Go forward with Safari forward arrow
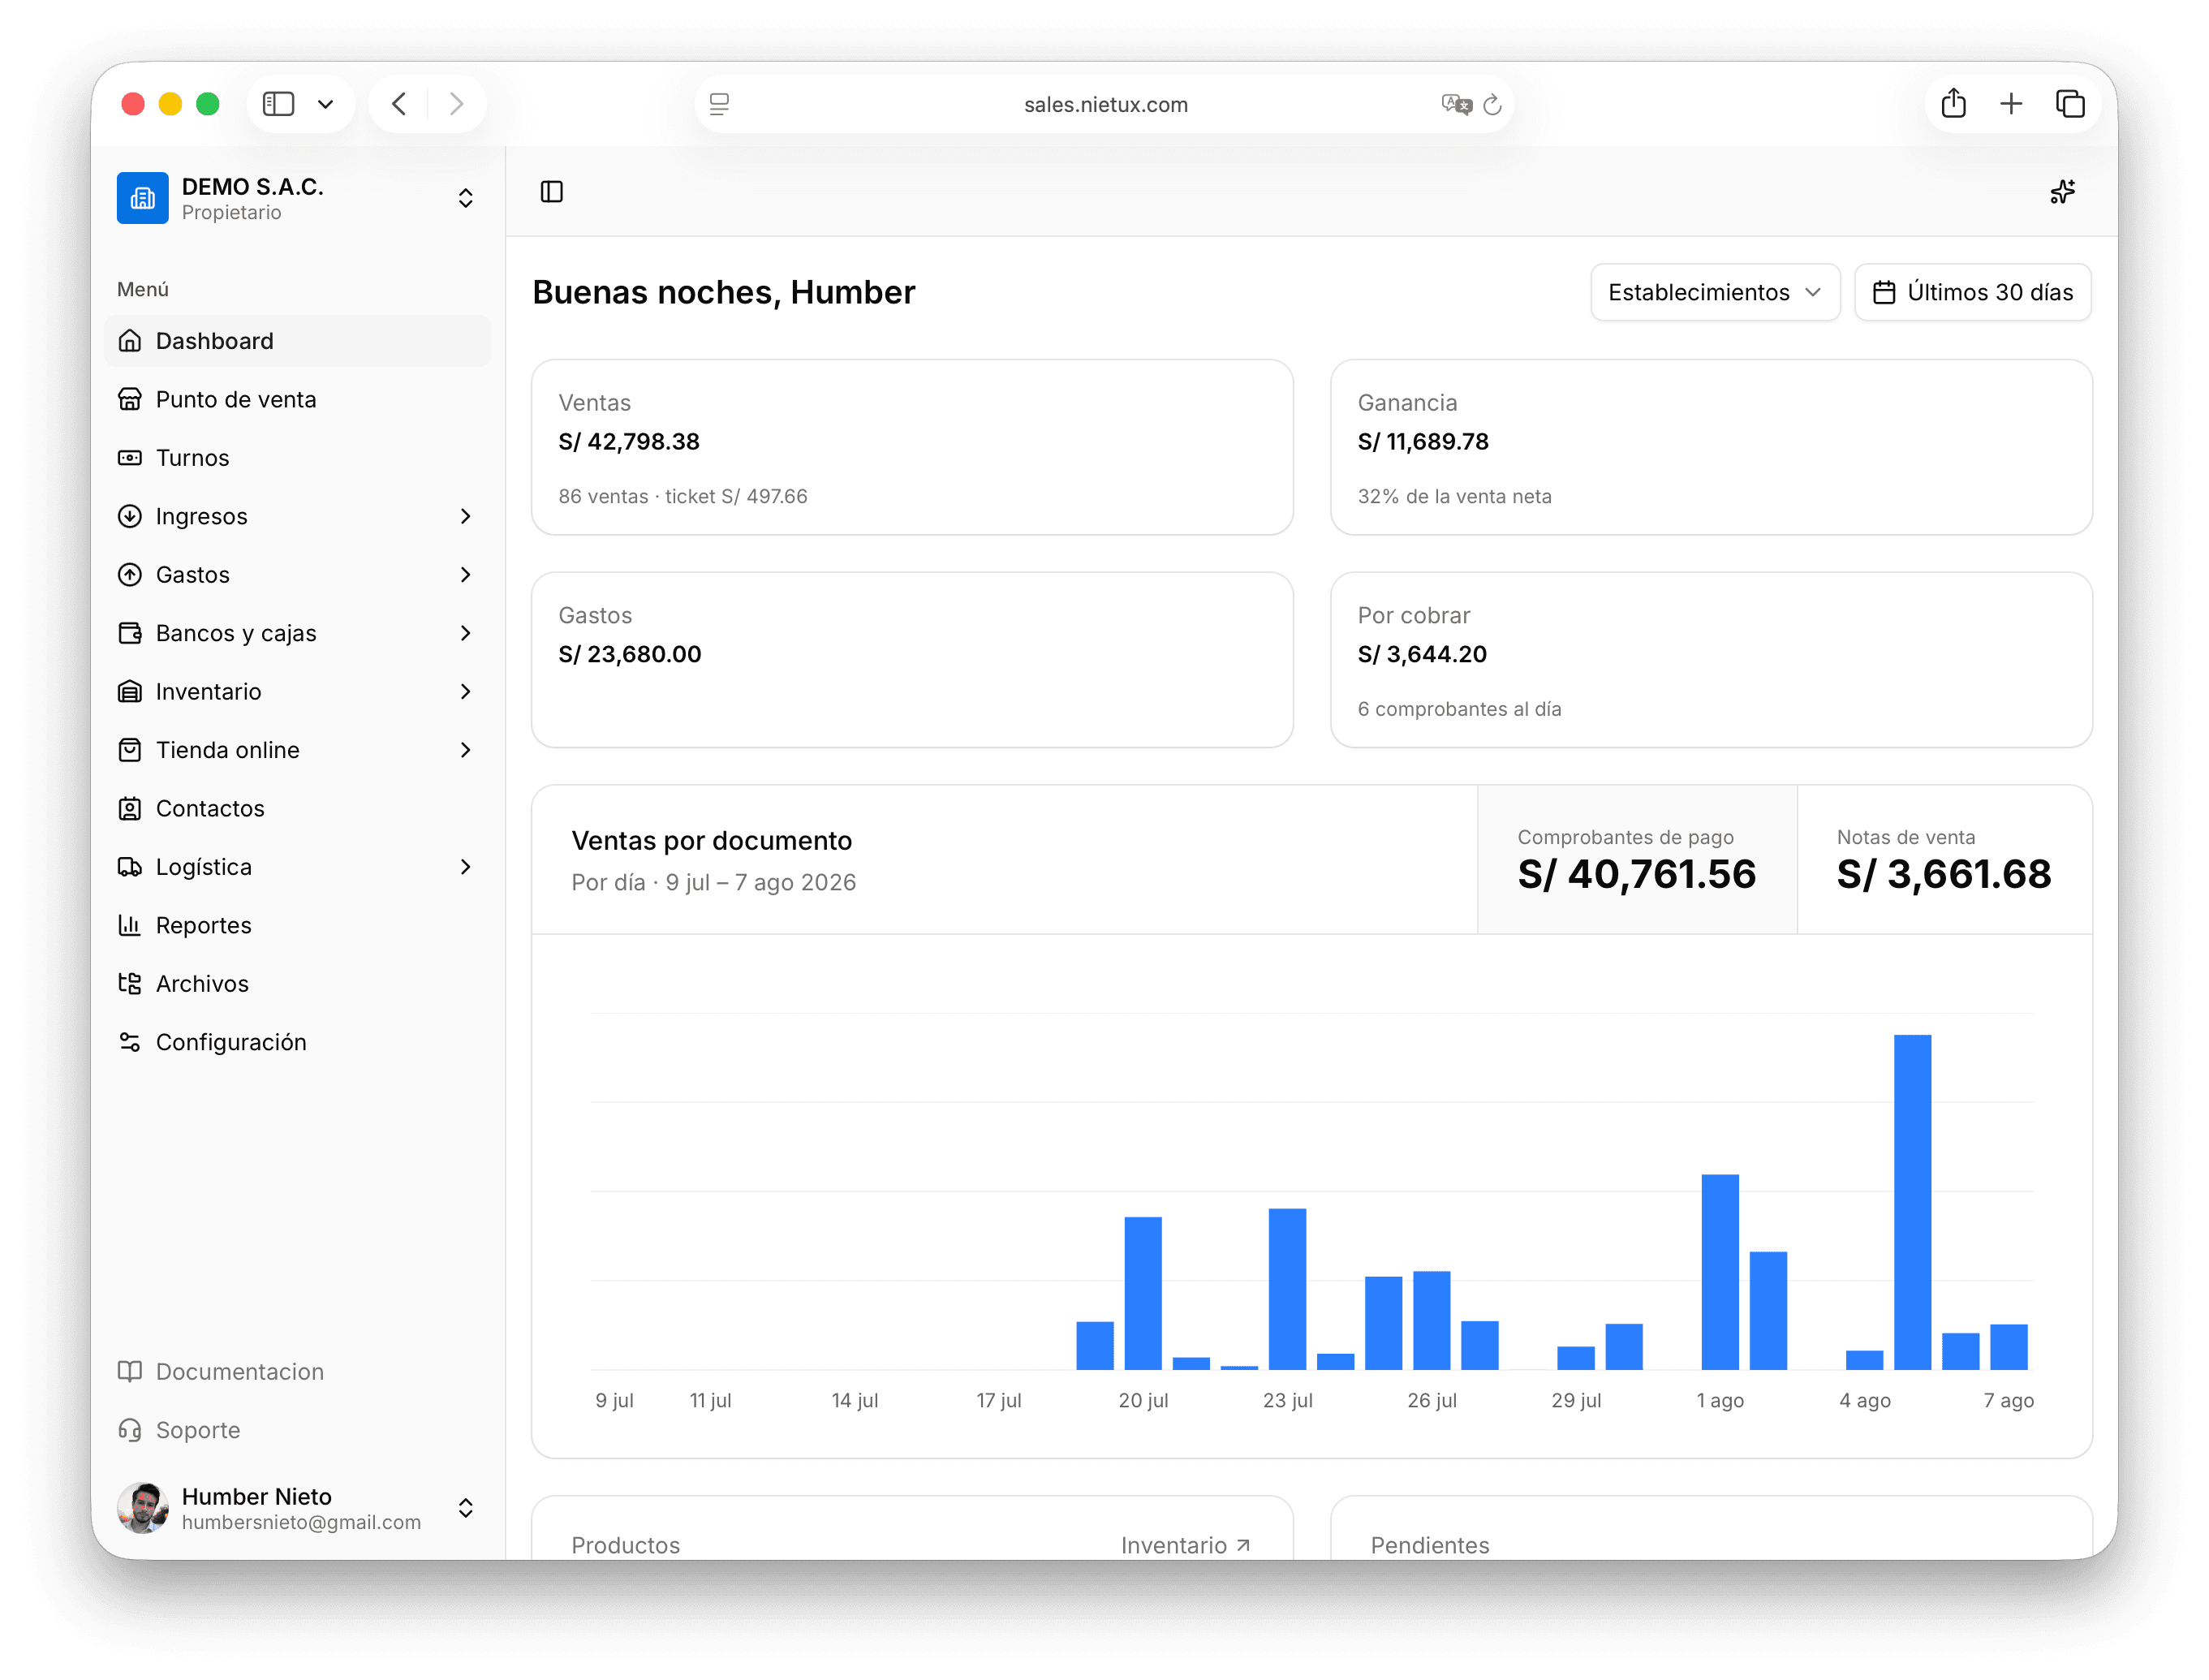Screen dimensions: 2209x1680 (x=456, y=104)
